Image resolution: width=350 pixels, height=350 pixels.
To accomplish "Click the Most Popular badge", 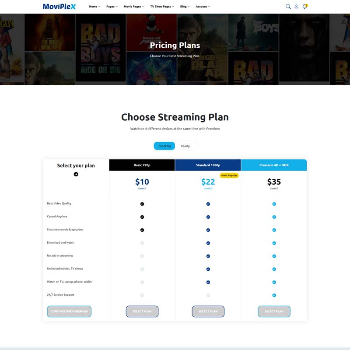I will coord(229,175).
